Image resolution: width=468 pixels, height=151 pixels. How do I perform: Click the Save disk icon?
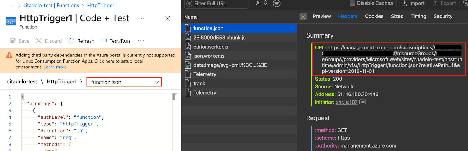13,41
